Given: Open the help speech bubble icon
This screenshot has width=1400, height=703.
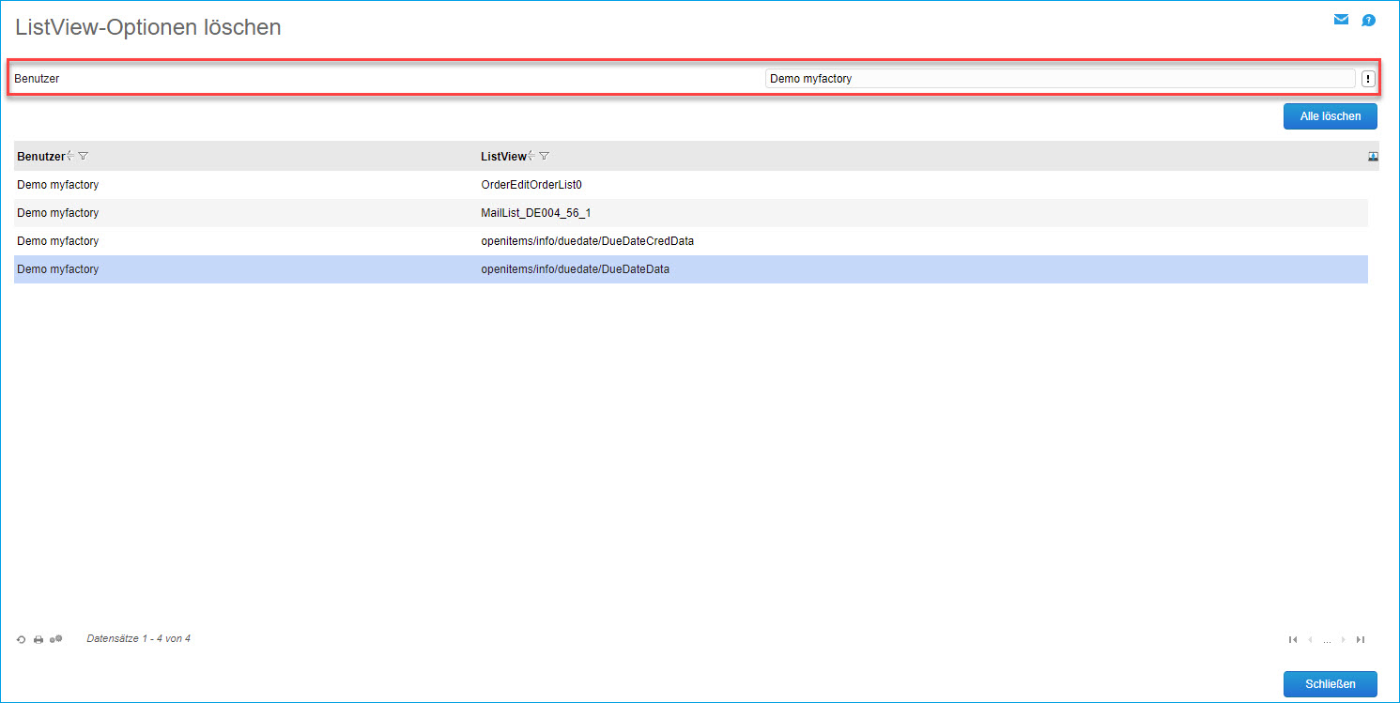Looking at the screenshot, I should pos(1368,20).
